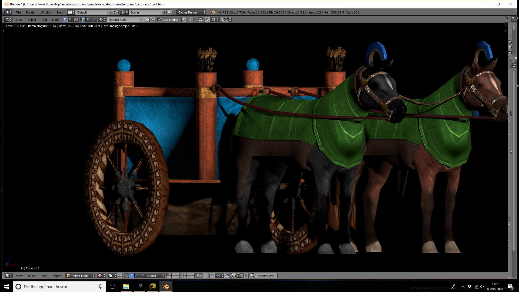This screenshot has height=292, width=519.
Task: Open File Explorer from Windows taskbar
Action: click(126, 287)
